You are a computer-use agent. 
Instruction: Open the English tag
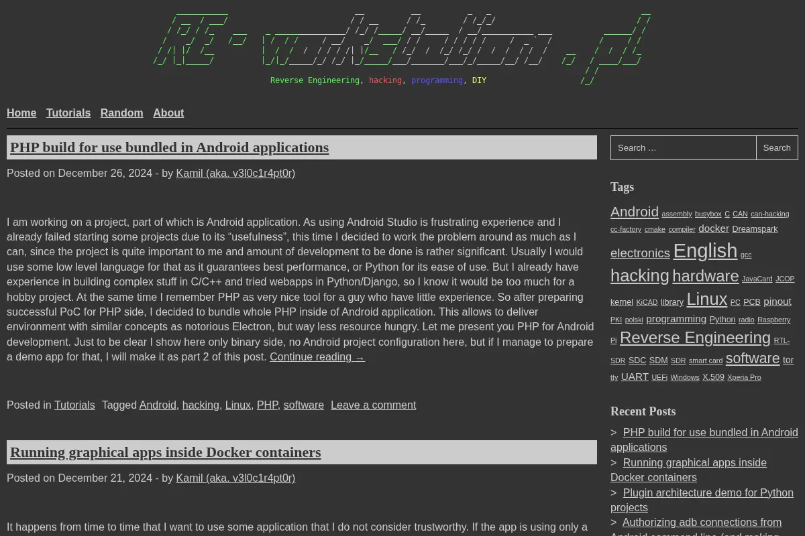705,251
